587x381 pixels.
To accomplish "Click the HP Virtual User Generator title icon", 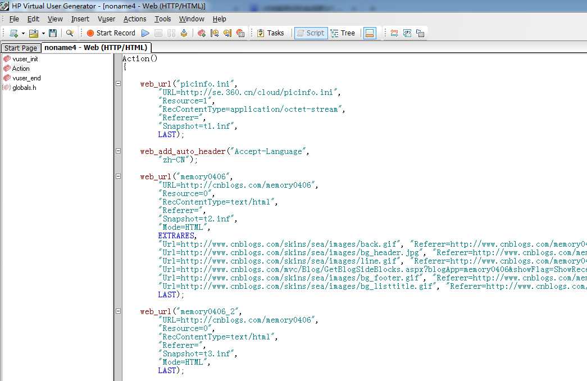I will [4, 6].
